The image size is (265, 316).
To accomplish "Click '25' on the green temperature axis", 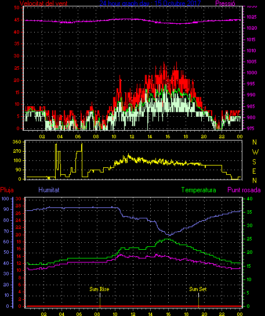I will pyautogui.click(x=249, y=239).
